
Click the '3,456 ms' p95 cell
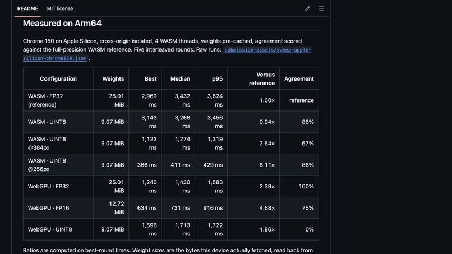click(x=211, y=122)
